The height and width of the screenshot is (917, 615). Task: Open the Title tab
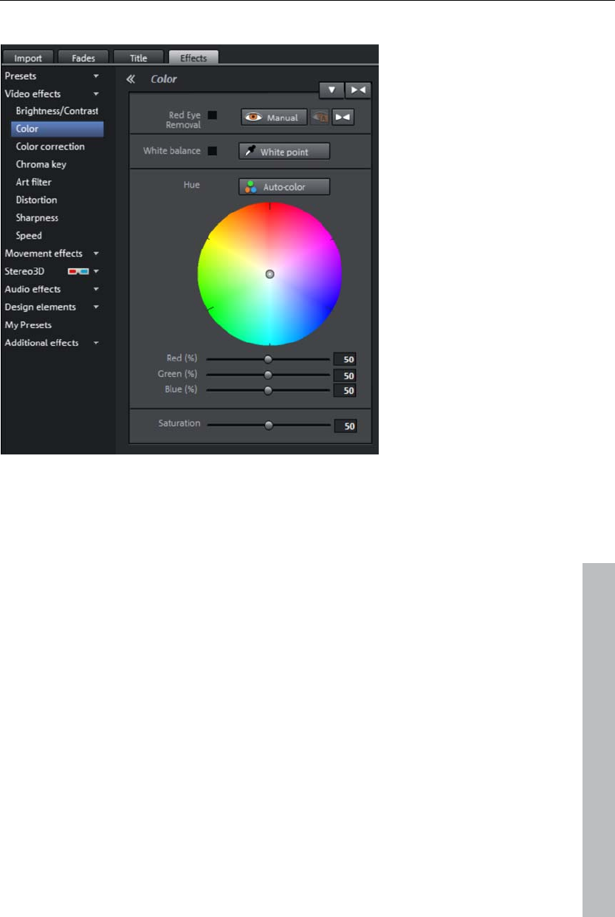click(139, 58)
